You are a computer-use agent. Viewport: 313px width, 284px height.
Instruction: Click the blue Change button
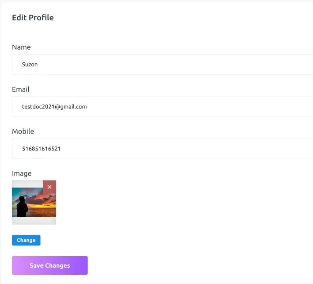(26, 240)
